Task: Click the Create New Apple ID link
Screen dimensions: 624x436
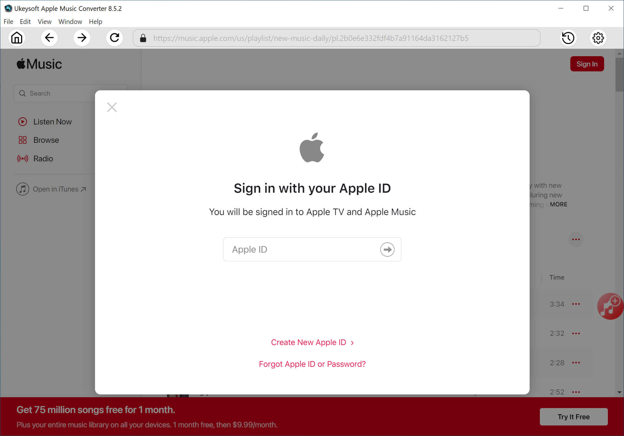Action: (312, 342)
